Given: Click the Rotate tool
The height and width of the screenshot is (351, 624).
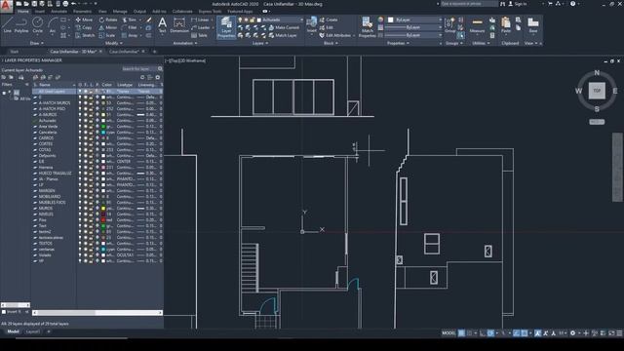Looking at the screenshot, I should click(x=108, y=19).
